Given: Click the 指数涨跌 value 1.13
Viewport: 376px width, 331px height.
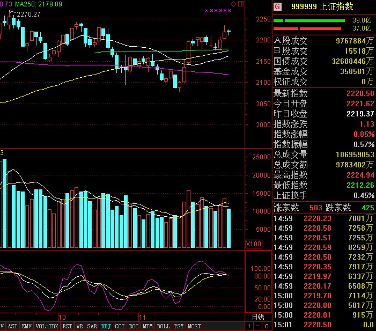Looking at the screenshot, I should [x=367, y=124].
